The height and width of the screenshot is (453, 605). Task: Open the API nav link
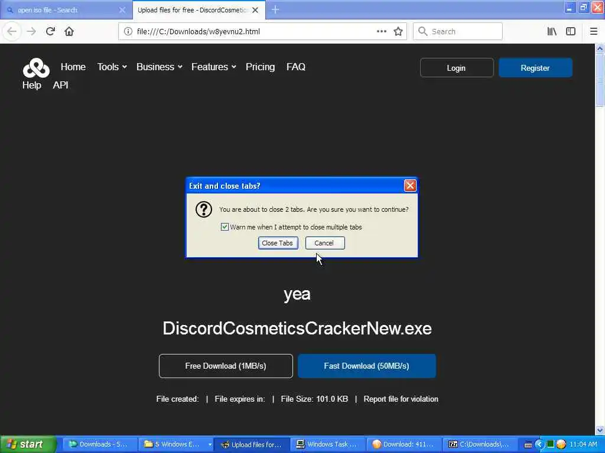(61, 85)
